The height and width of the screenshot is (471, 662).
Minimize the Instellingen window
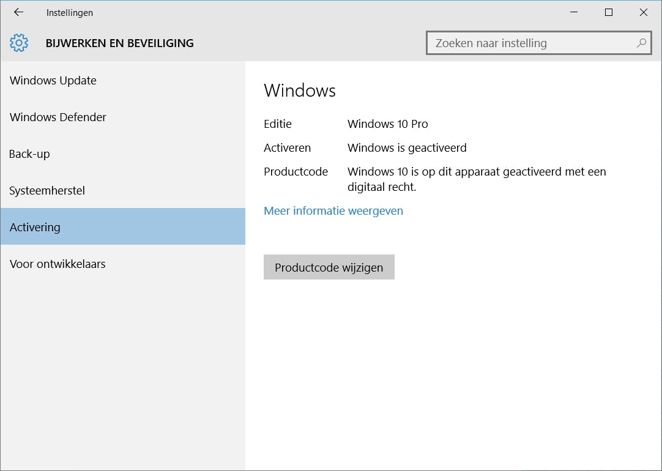click(x=574, y=12)
